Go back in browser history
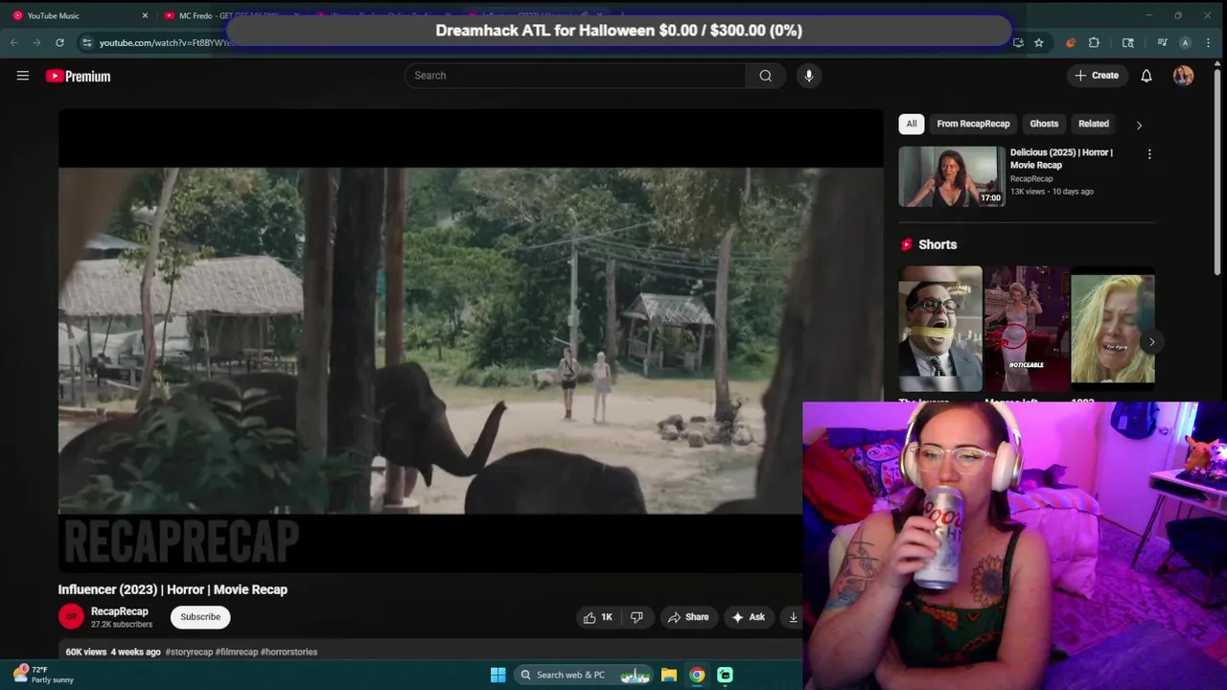The image size is (1227, 690). coord(13,42)
